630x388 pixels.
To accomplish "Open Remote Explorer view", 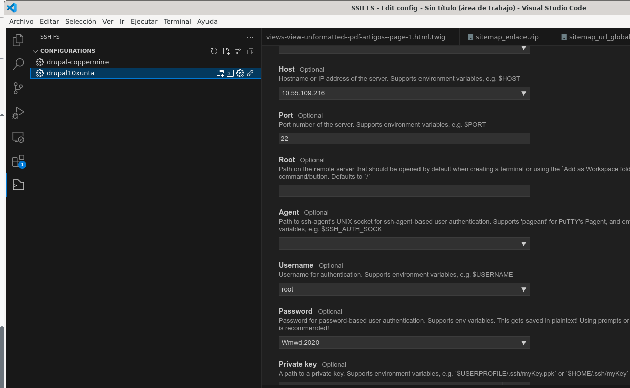I will [18, 137].
